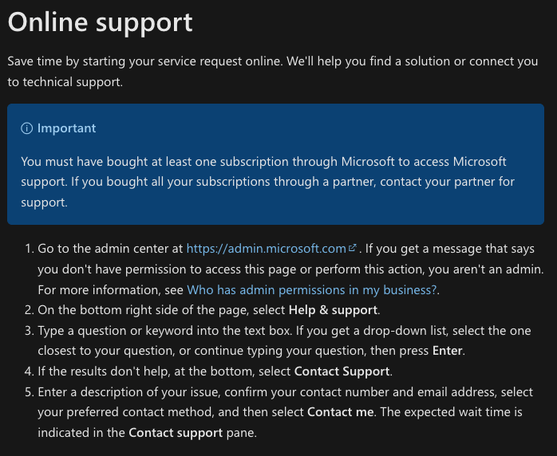Click the bold 'Contact support' pane text
The image size is (557, 456).
(176, 433)
